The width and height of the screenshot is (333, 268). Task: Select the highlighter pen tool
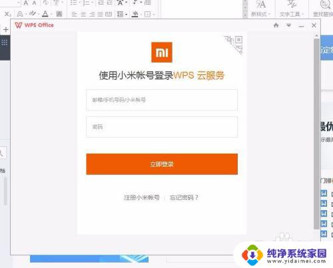(33, 14)
